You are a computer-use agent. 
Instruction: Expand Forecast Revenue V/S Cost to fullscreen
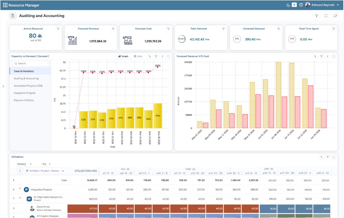click(334, 56)
